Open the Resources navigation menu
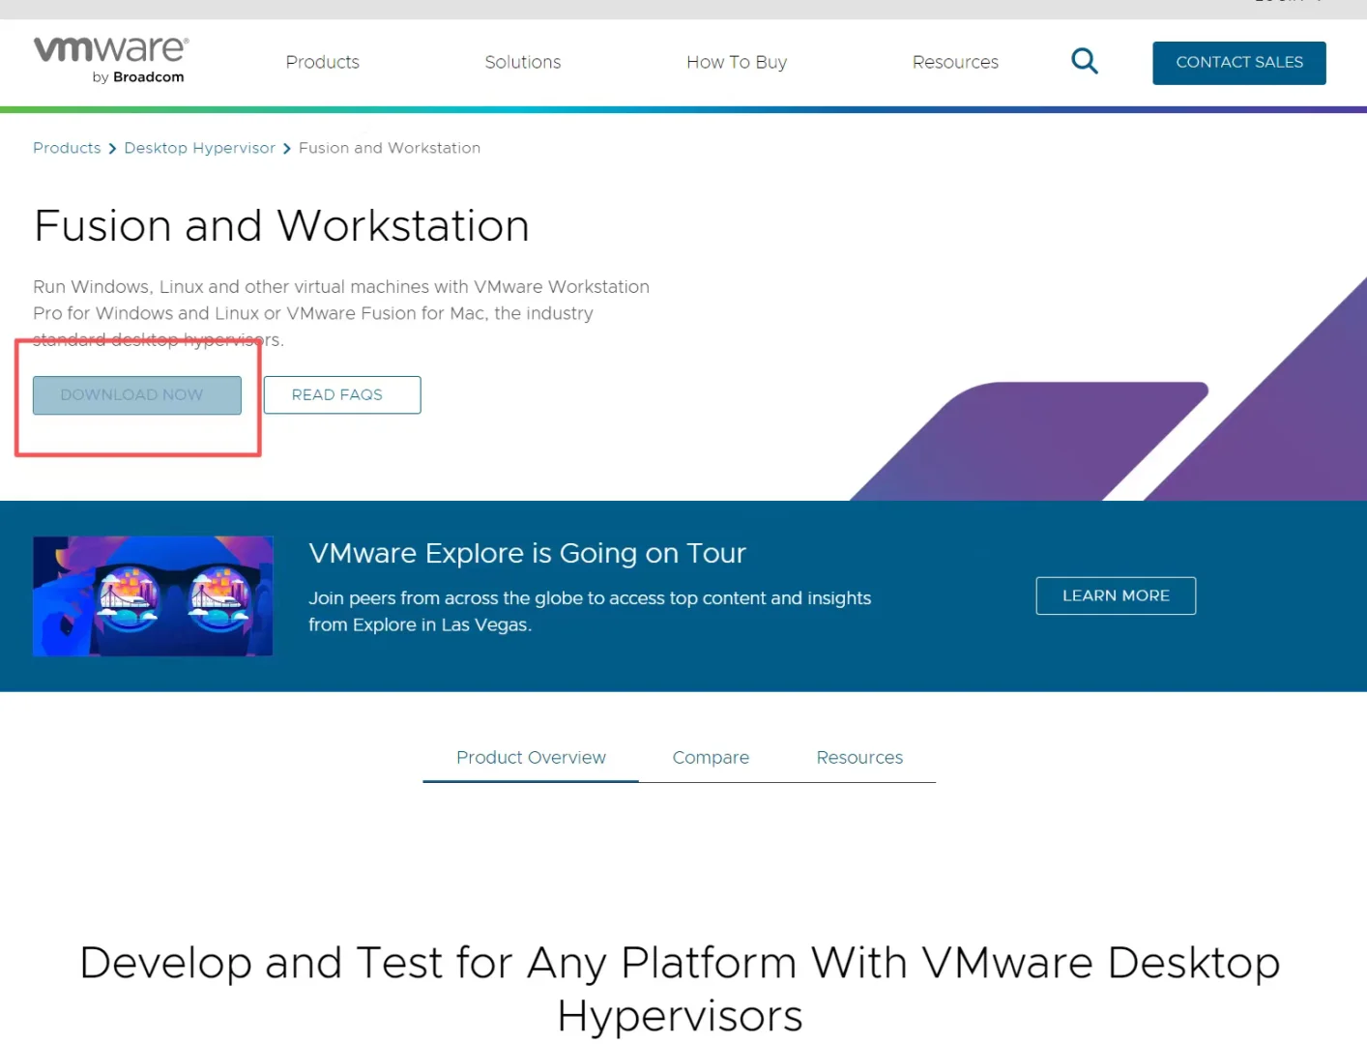 tap(955, 62)
